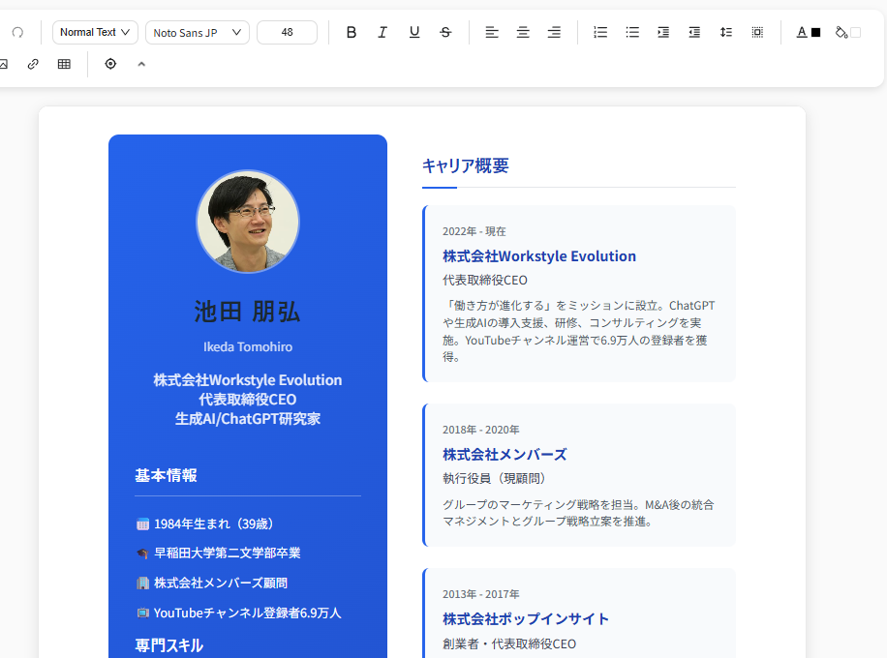Toggle strikethrough formatting
The image size is (887, 658).
pos(445,32)
